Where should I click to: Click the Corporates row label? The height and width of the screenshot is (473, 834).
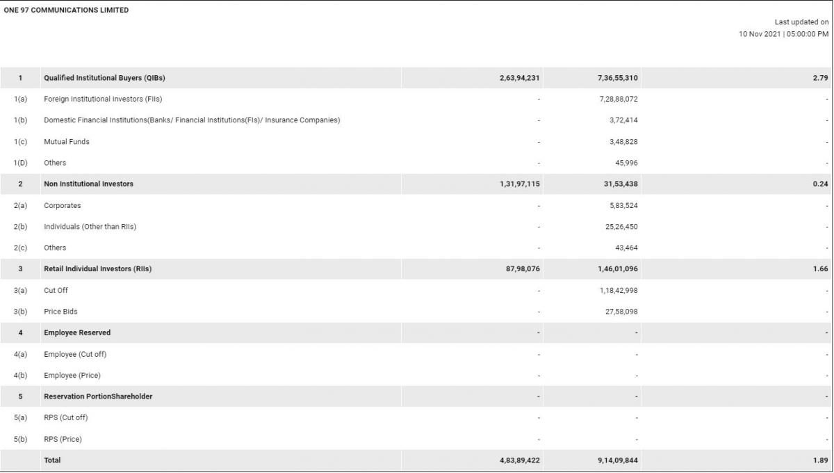point(63,206)
